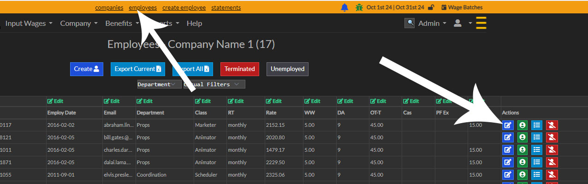Click Edit above Rate column
This screenshot has width=588, height=184.
[274, 101]
